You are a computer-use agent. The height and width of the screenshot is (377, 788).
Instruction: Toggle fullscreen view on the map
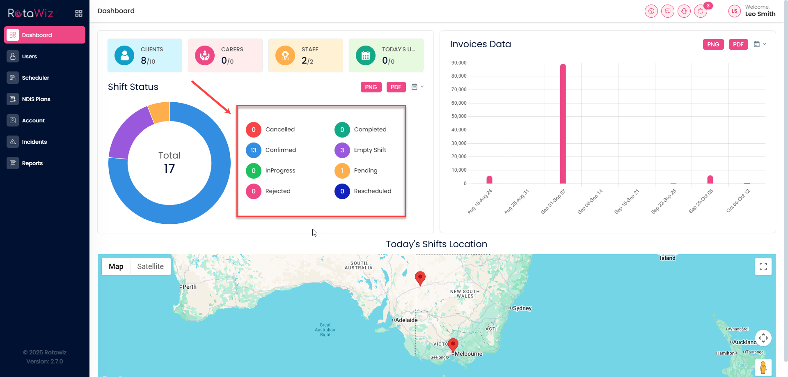[763, 267]
